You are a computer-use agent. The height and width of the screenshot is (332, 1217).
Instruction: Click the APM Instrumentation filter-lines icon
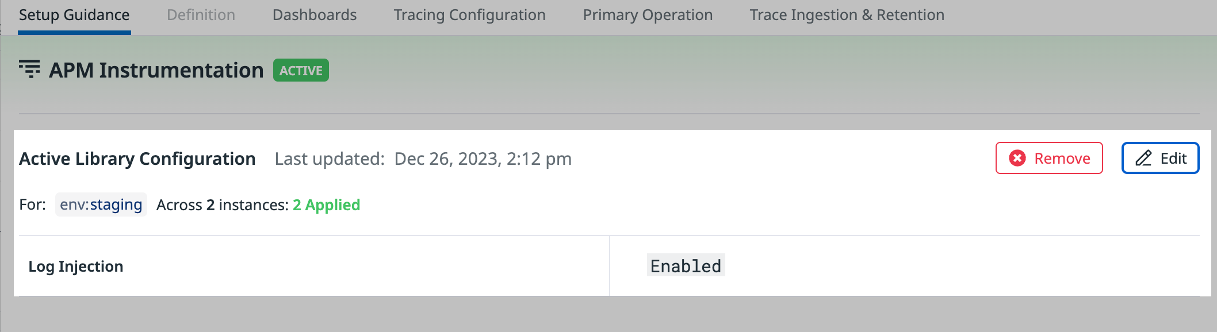point(29,69)
